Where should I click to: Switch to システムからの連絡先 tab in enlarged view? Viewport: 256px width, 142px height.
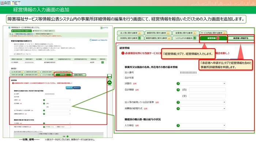coord(186,38)
